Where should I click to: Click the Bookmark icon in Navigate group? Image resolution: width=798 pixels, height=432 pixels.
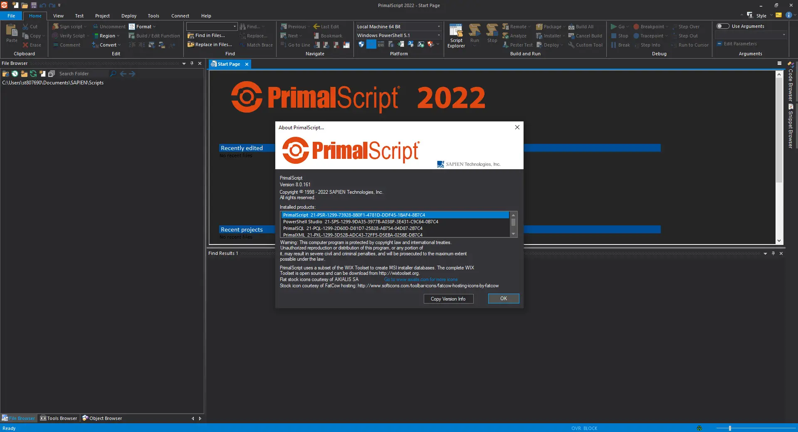coord(316,36)
